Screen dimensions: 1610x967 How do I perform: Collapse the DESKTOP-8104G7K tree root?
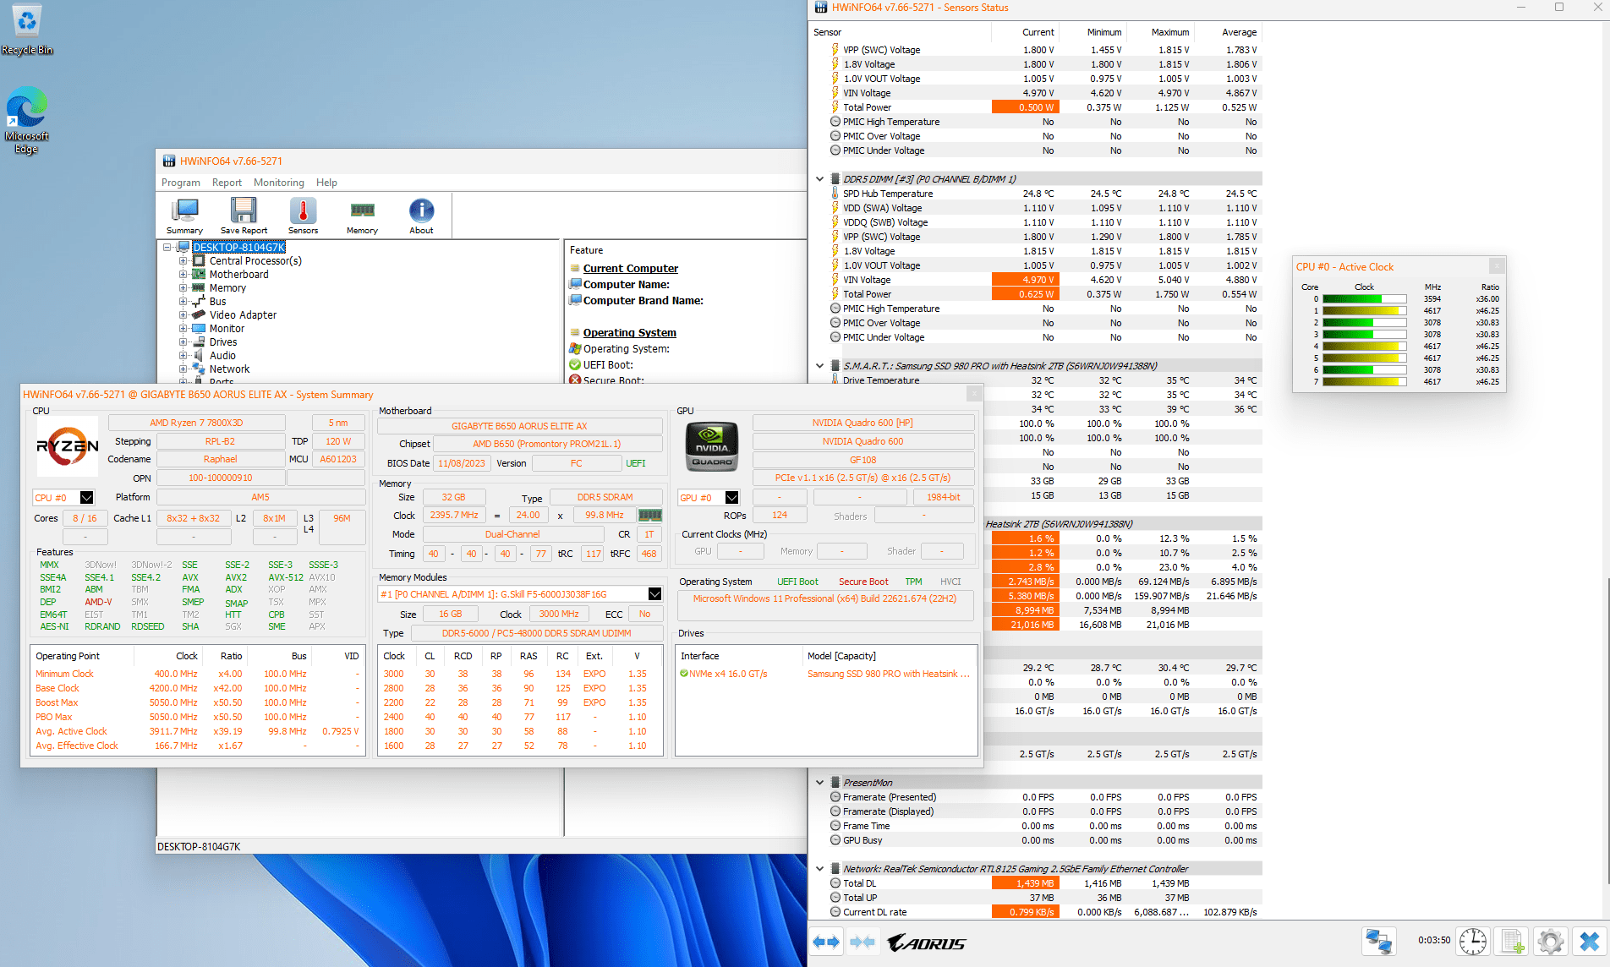pyautogui.click(x=167, y=248)
